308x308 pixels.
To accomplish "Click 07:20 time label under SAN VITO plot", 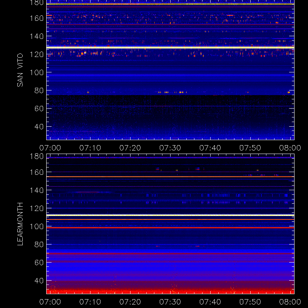I will [130, 148].
